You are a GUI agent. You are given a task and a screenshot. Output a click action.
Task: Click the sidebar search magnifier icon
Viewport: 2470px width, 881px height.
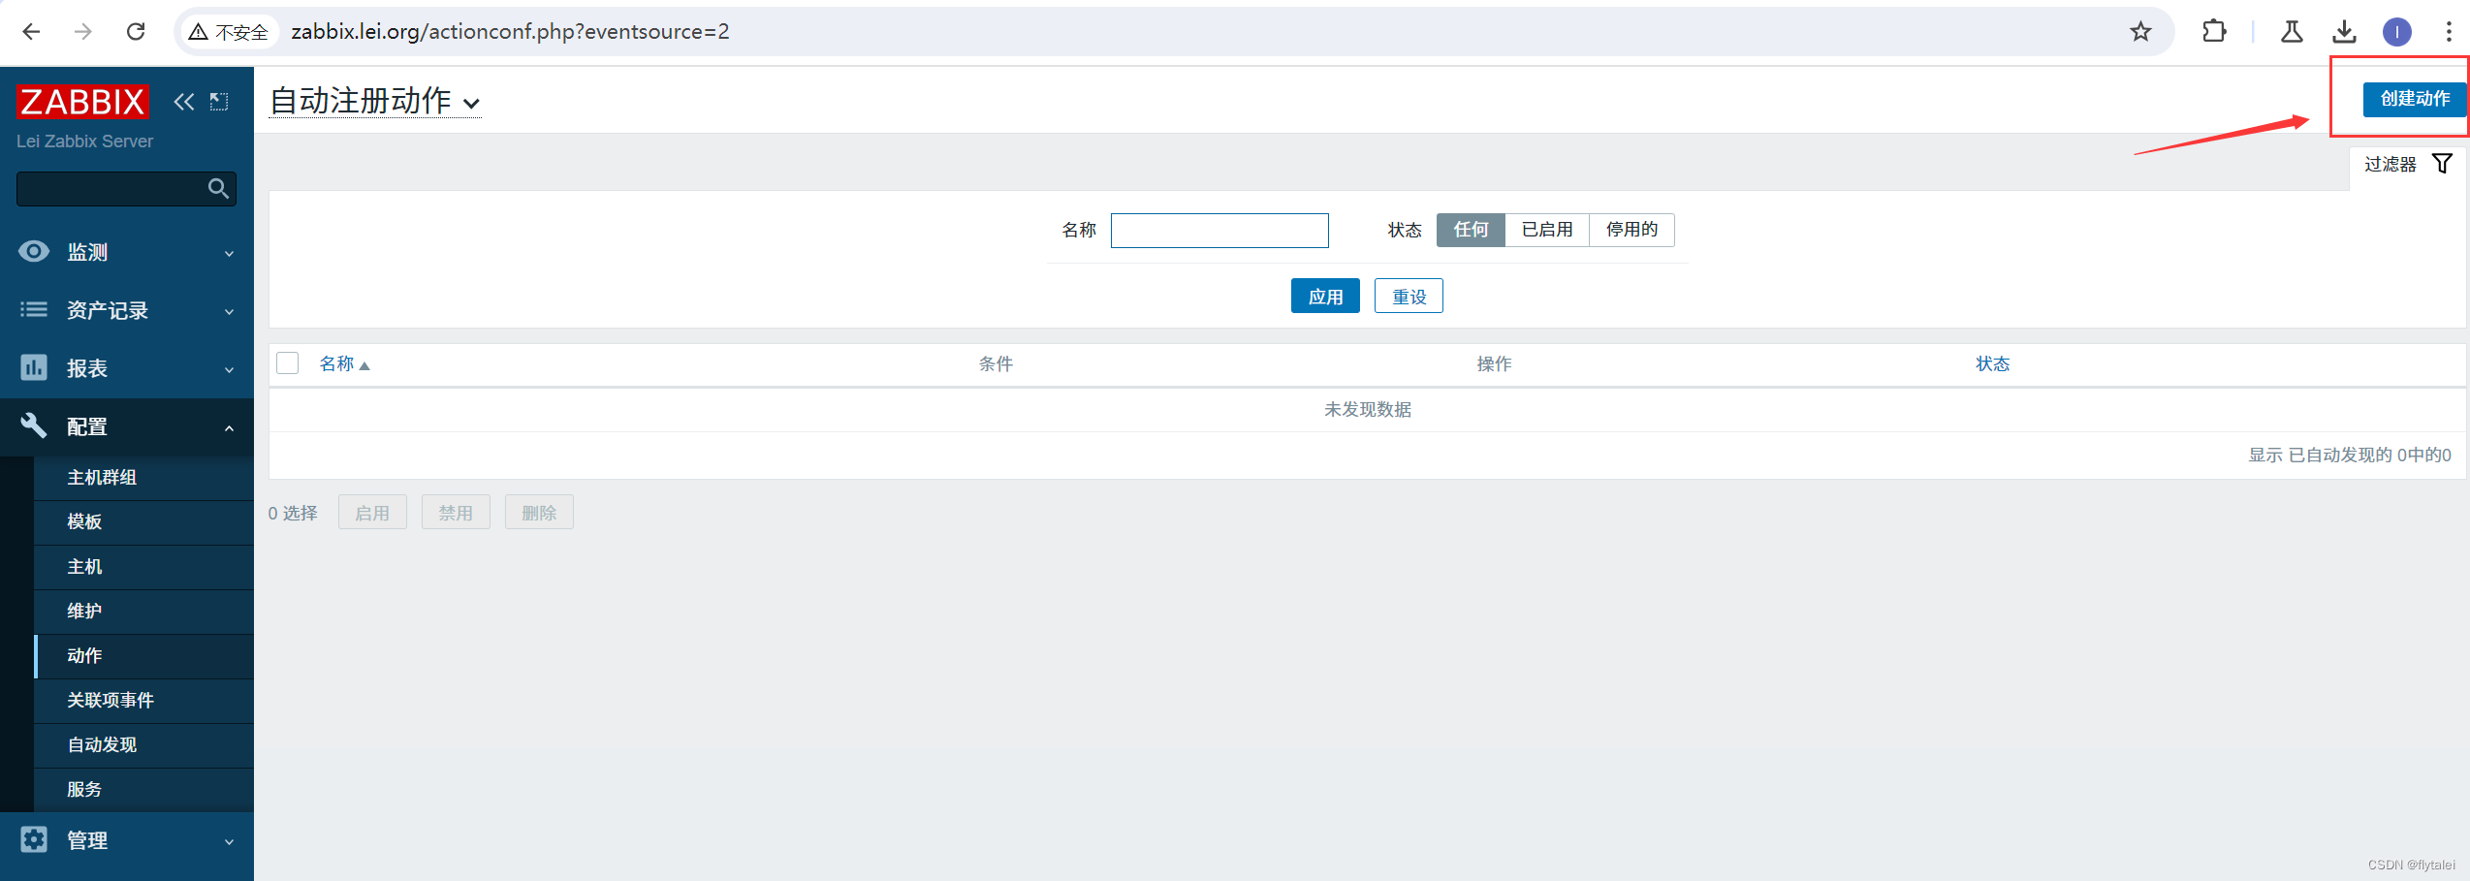tap(219, 188)
